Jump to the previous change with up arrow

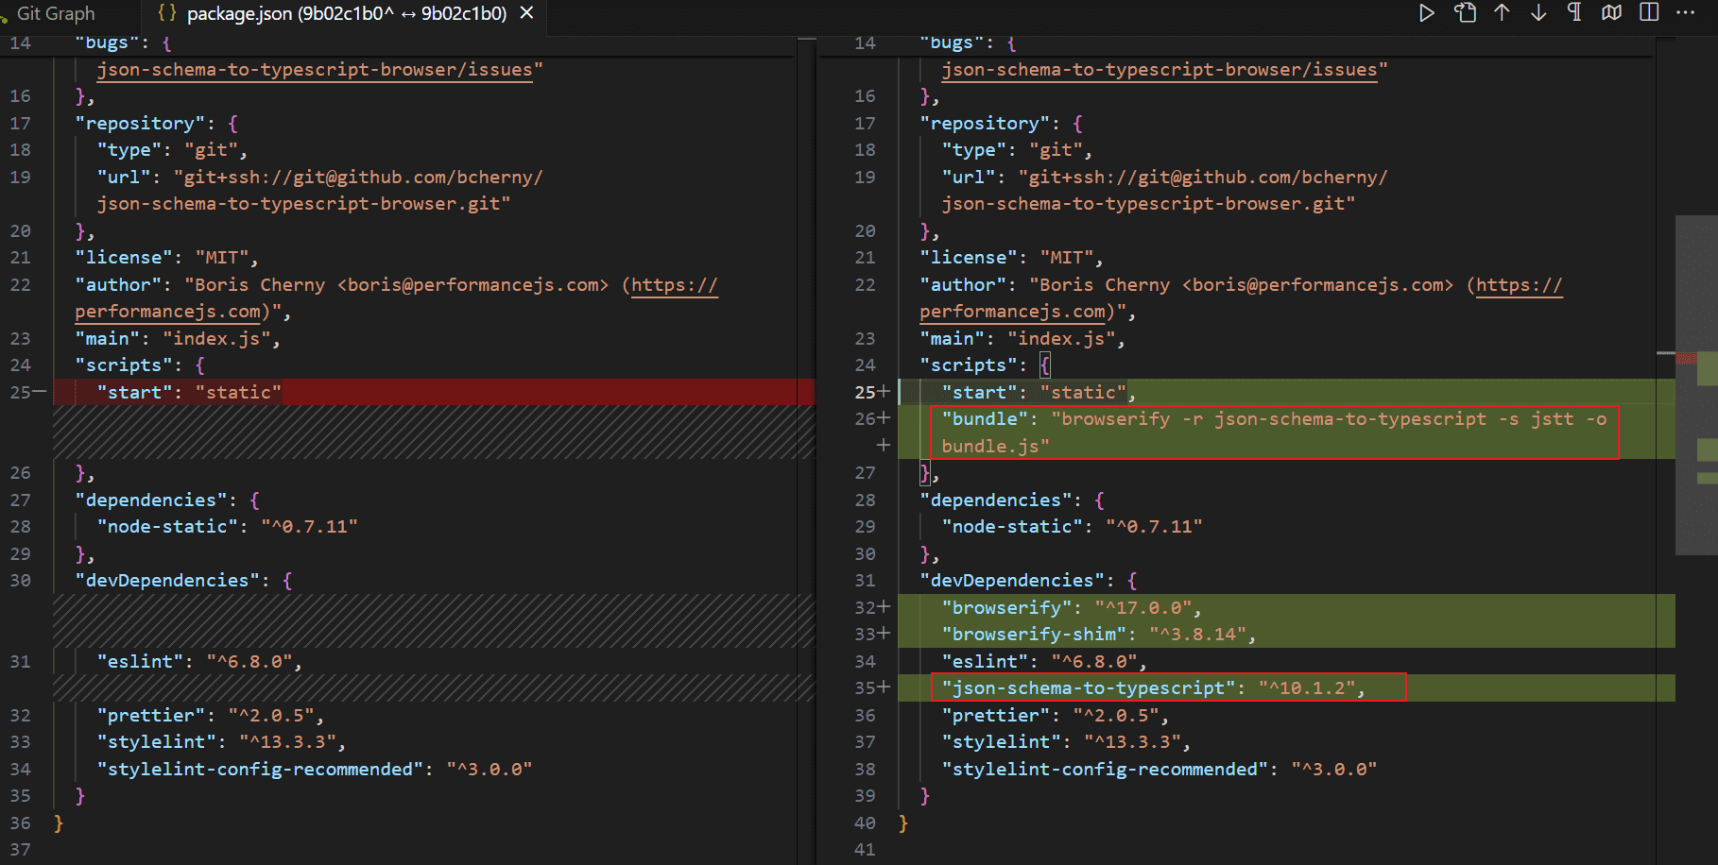click(x=1502, y=13)
